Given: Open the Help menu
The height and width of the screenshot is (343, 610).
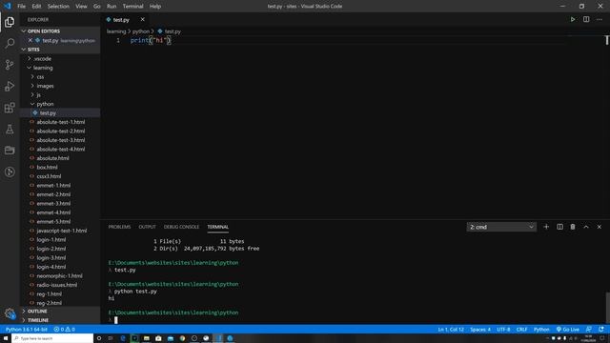Looking at the screenshot, I should click(x=155, y=7).
